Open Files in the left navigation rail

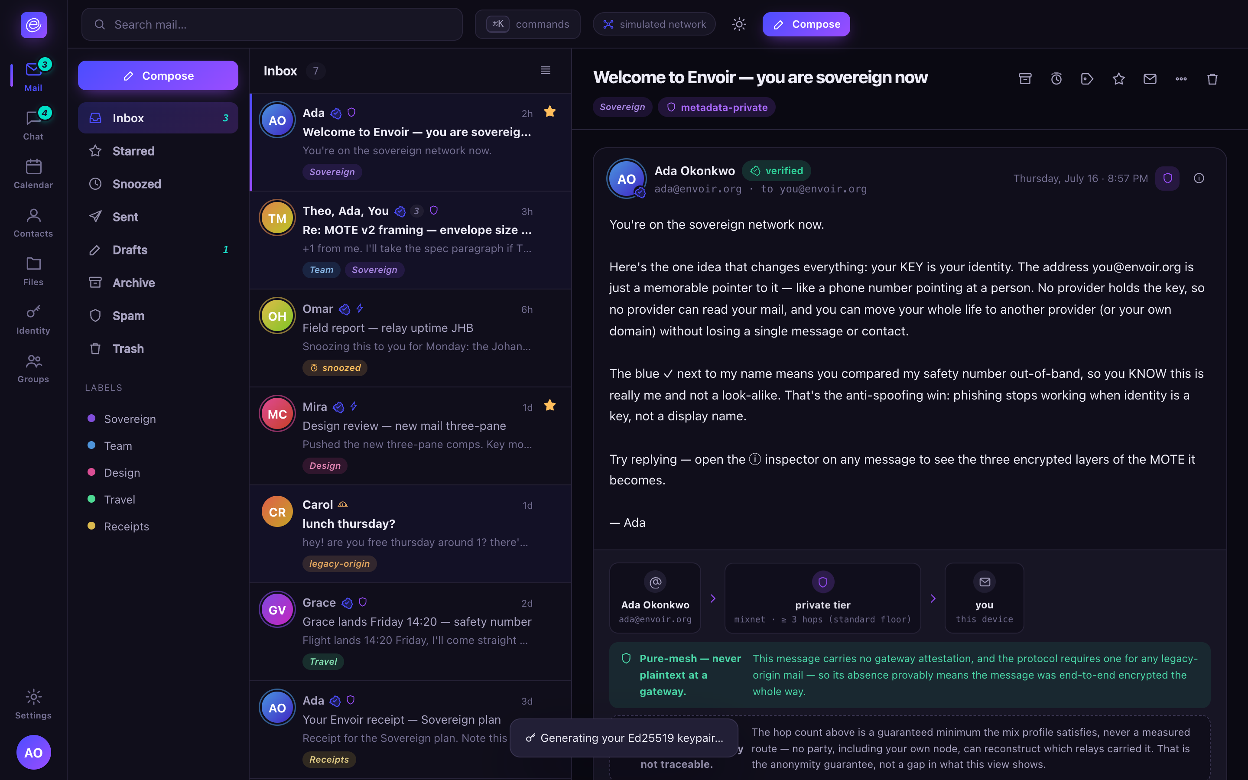[33, 271]
